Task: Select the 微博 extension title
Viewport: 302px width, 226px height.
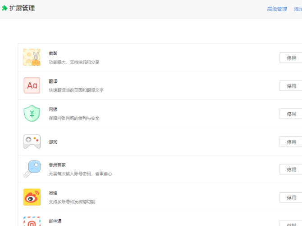Action: (x=53, y=193)
